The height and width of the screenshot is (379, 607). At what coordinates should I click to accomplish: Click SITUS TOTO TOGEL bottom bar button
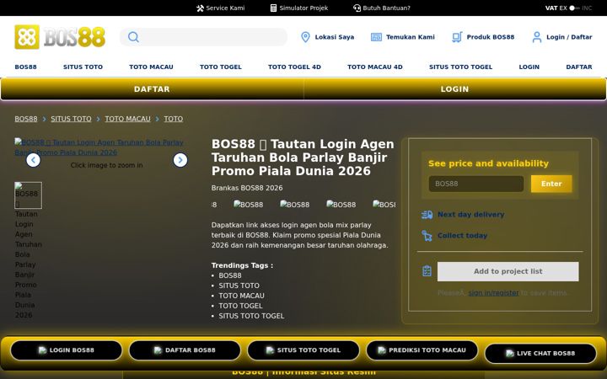303,350
